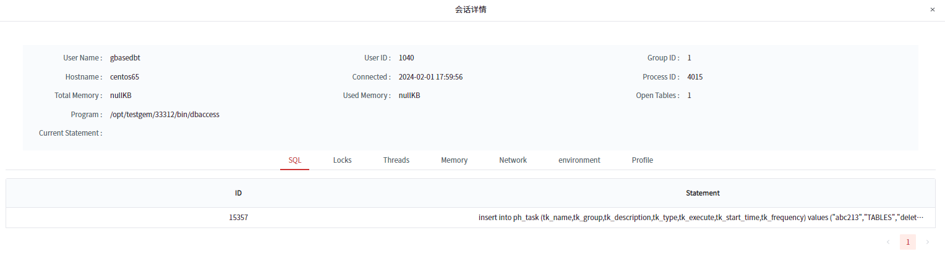Switch to the Memory tab
The image size is (945, 254).
454,160
